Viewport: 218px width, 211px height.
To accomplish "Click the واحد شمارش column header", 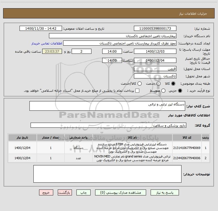I will (78, 137).
